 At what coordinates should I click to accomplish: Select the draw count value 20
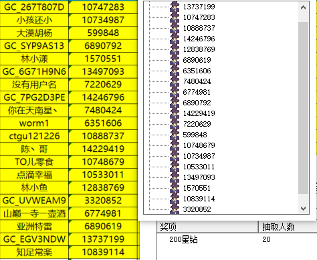click(266, 239)
